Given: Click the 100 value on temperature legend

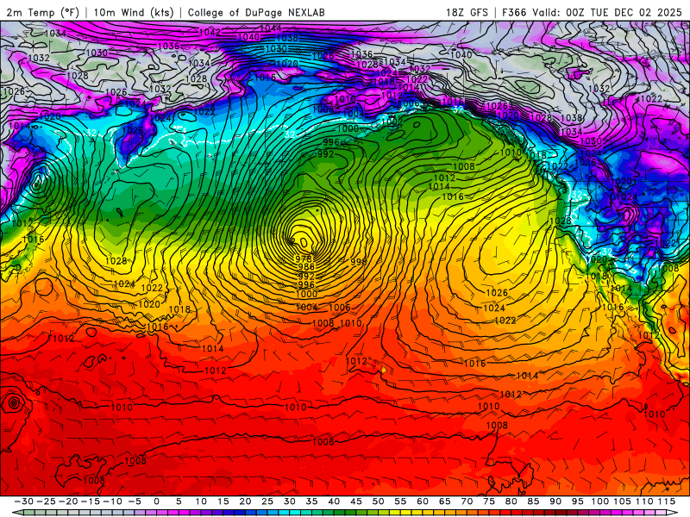Looking at the screenshot, I should 599,501.
